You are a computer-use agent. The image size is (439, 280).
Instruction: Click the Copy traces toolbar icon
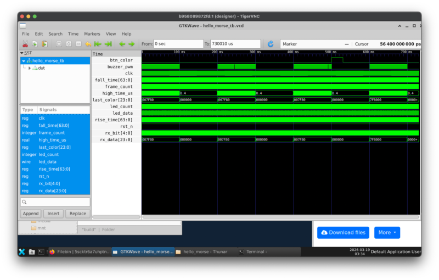35,44
